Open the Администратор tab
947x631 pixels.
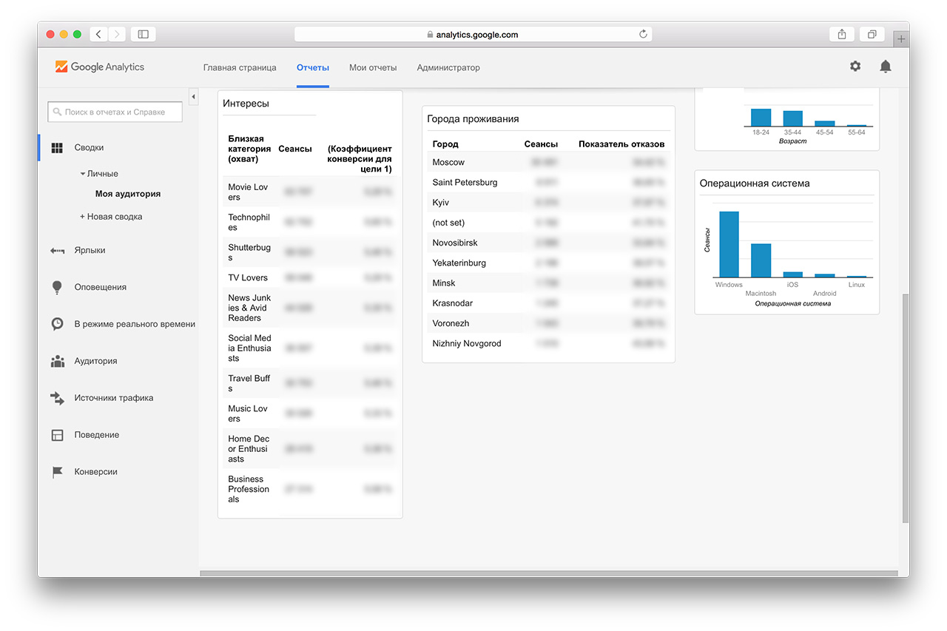[x=448, y=67]
